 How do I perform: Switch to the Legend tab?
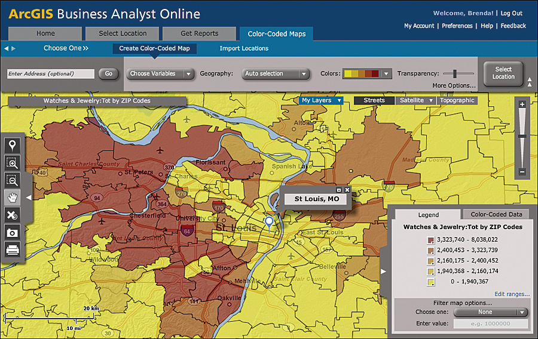click(428, 215)
